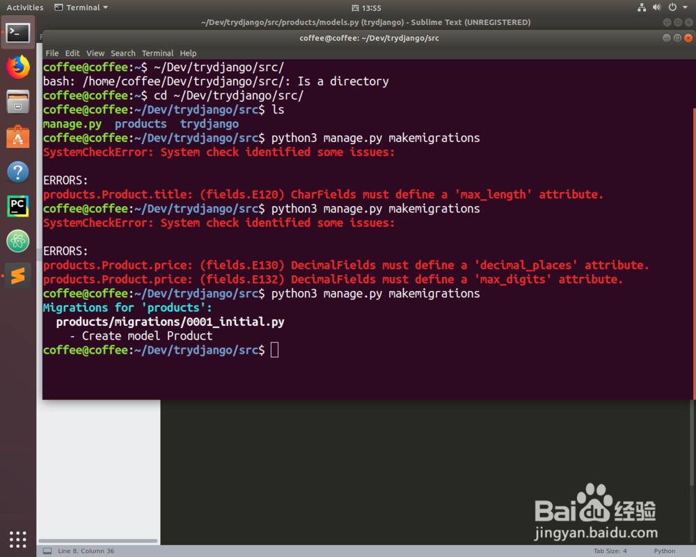Open the terminal View menu
The height and width of the screenshot is (557, 696).
pyautogui.click(x=95, y=54)
